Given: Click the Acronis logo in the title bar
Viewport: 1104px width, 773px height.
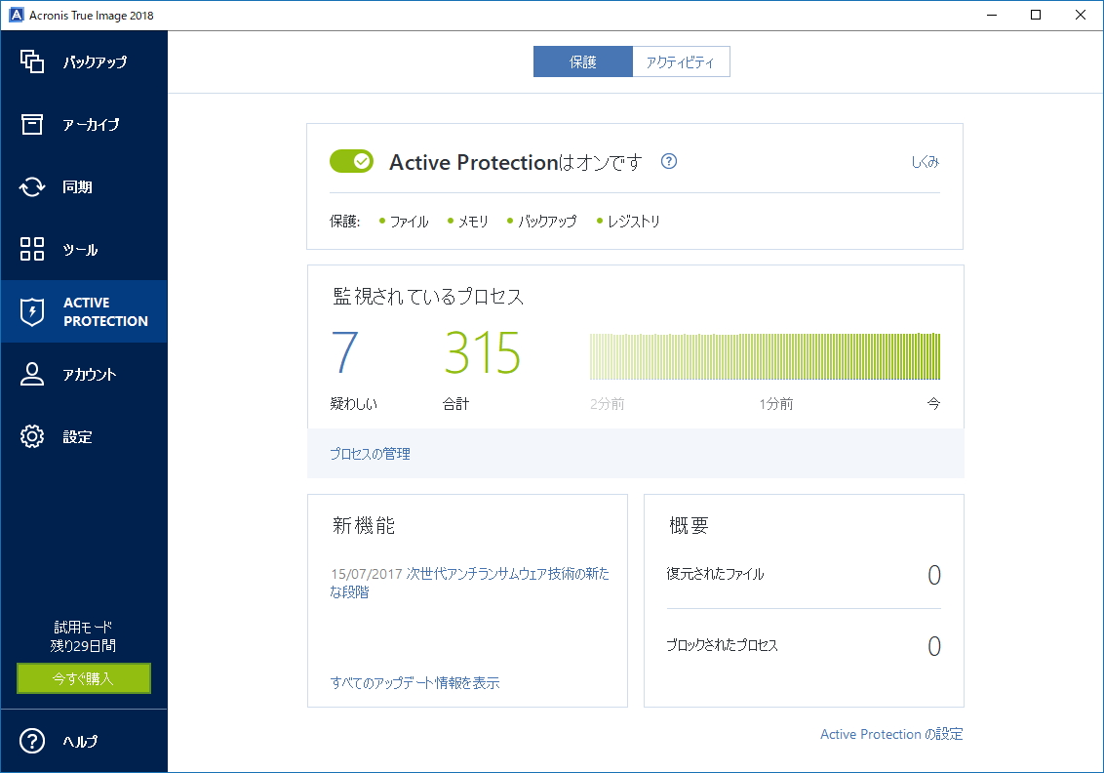Looking at the screenshot, I should click(x=14, y=15).
